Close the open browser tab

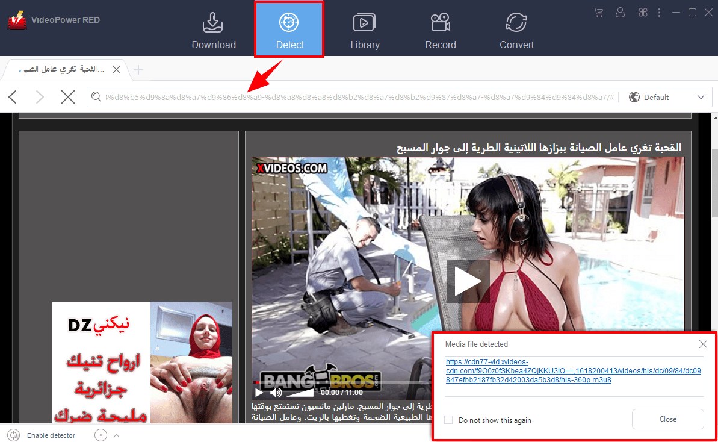(x=116, y=70)
